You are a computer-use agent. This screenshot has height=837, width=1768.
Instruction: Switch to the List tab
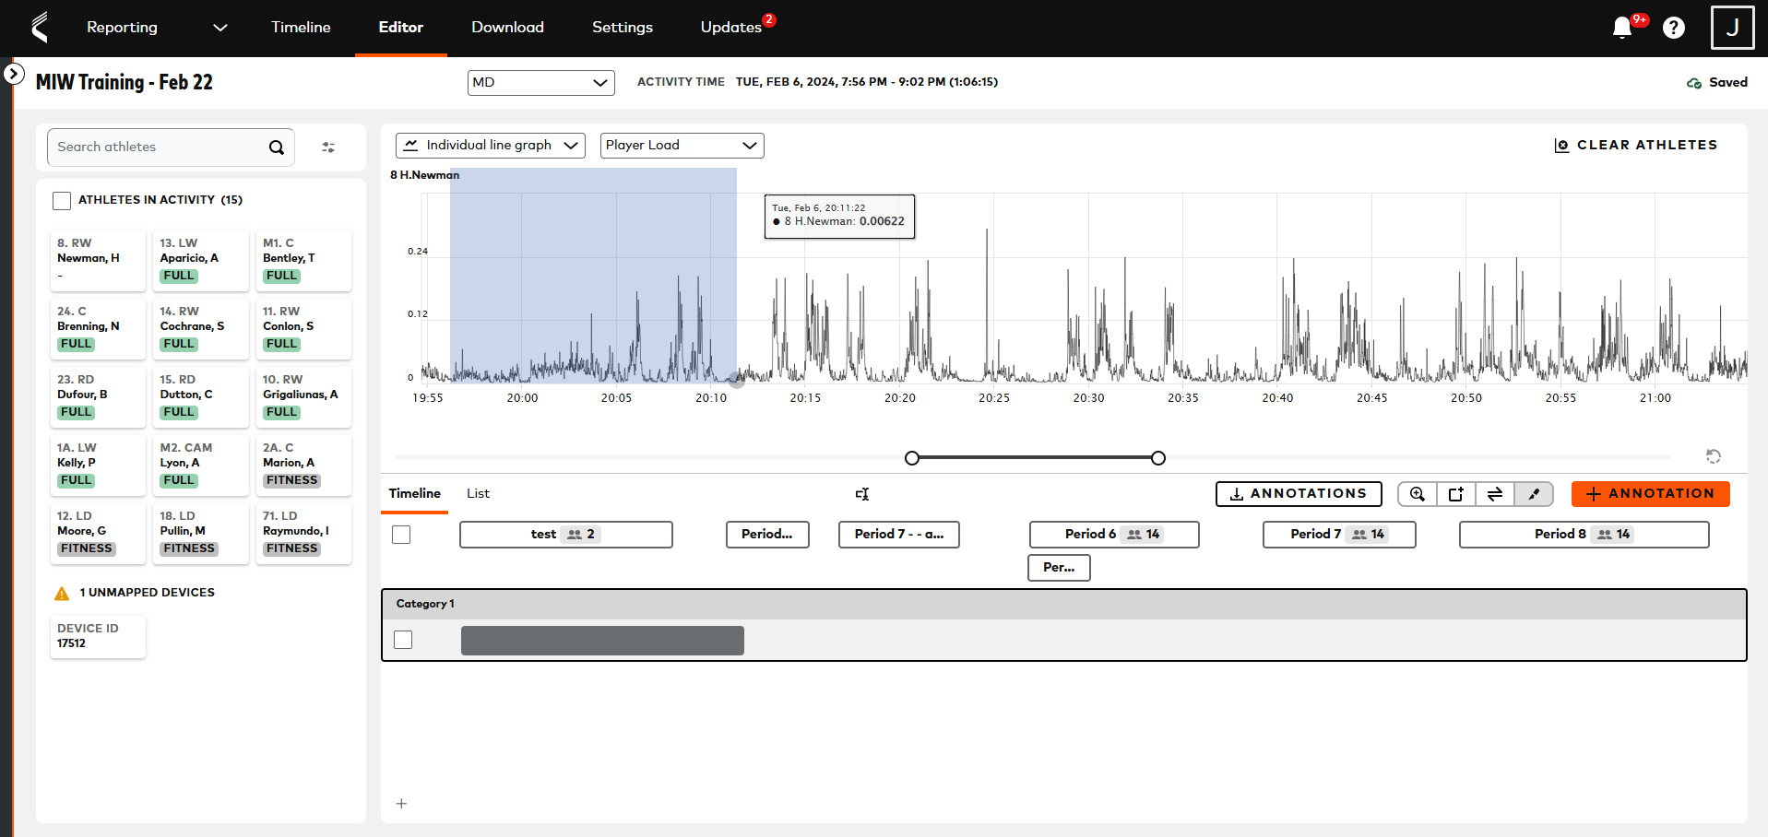[478, 493]
